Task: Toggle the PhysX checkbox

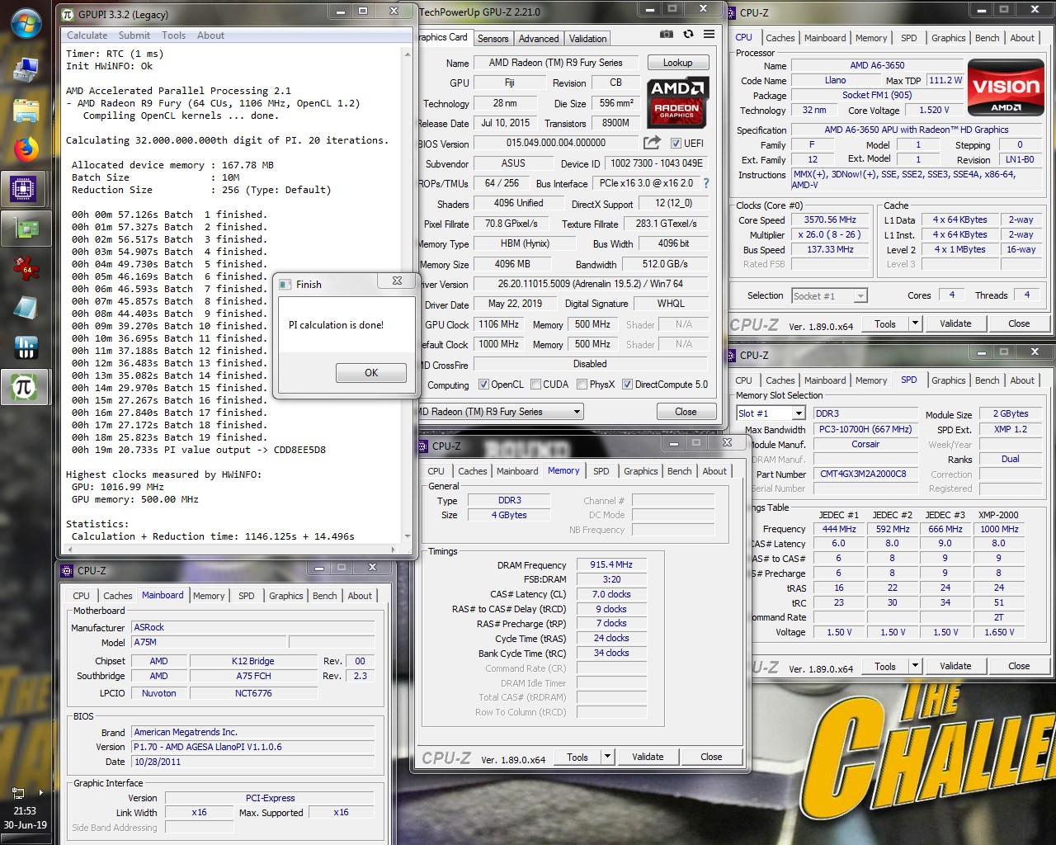Action: pos(582,385)
